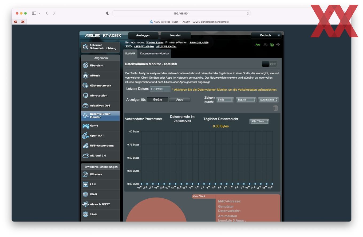Click the AiCloud 2.0 menu label

click(x=98, y=155)
